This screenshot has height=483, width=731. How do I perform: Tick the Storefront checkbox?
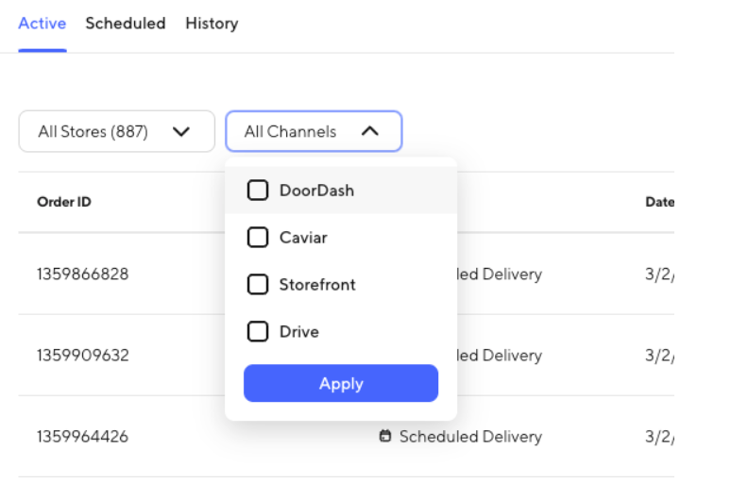tap(258, 285)
